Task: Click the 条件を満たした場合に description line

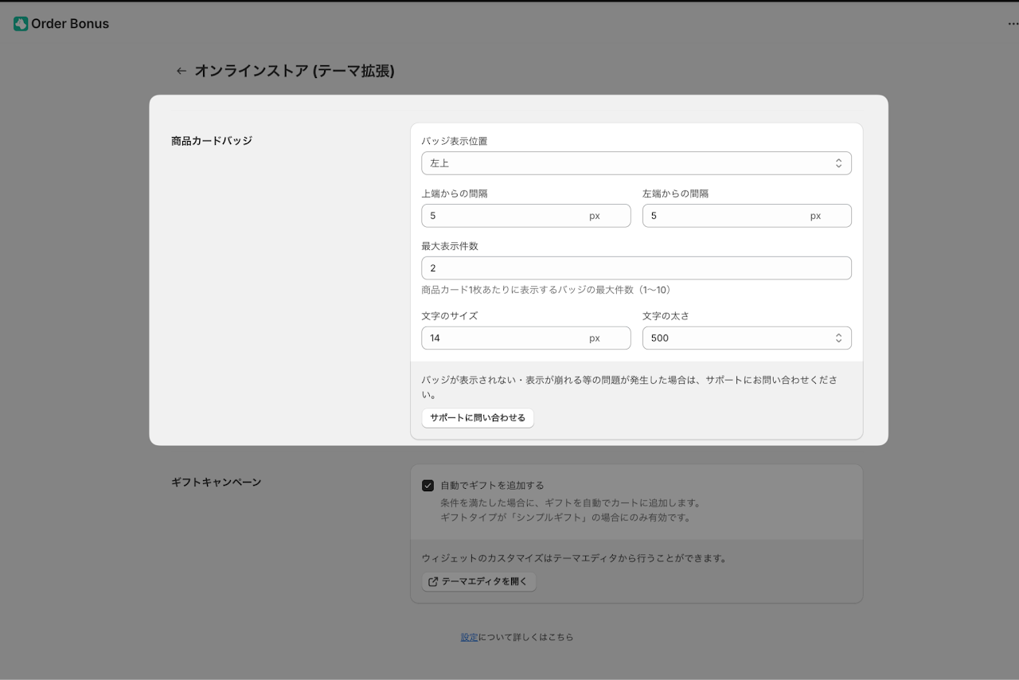Action: pyautogui.click(x=571, y=503)
